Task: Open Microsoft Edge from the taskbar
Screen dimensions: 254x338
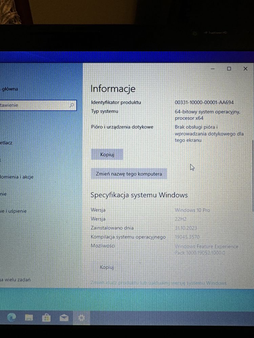Action: coord(12,317)
